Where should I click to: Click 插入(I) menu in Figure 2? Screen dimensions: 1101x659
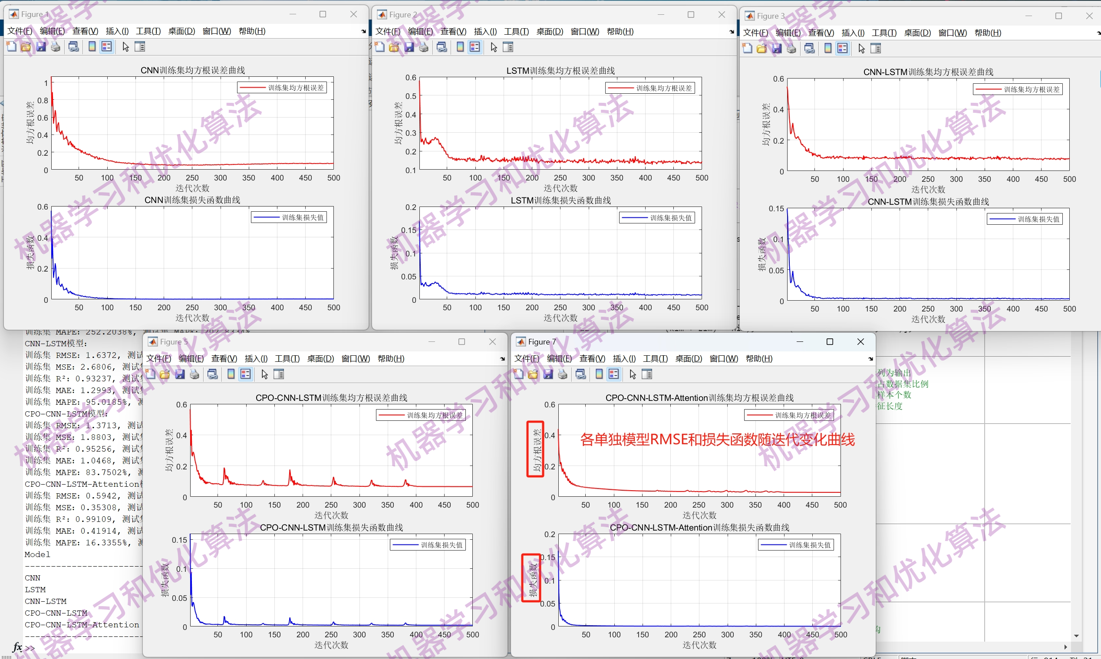[485, 32]
